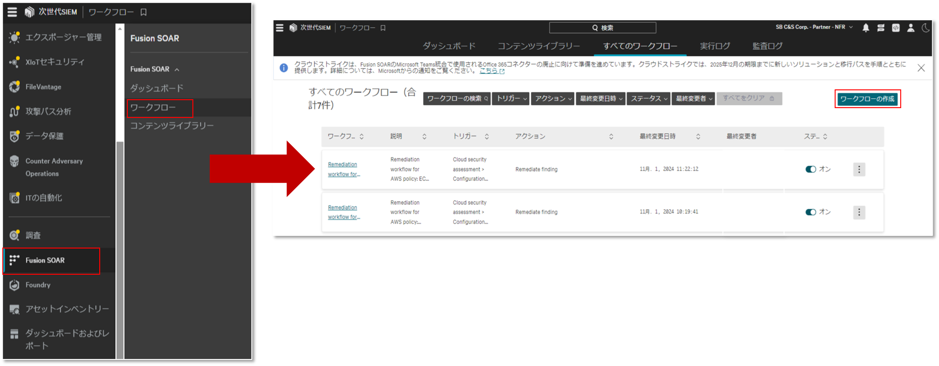Viewport: 939px width, 366px height.
Task: Open the hamburger menu in the left navigation panel
Action: tap(13, 12)
